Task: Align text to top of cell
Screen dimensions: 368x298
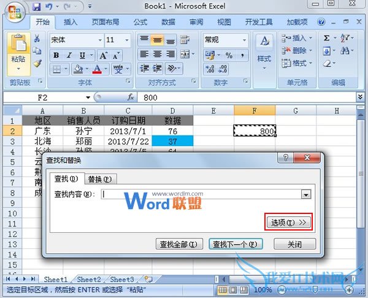Action: coord(144,40)
